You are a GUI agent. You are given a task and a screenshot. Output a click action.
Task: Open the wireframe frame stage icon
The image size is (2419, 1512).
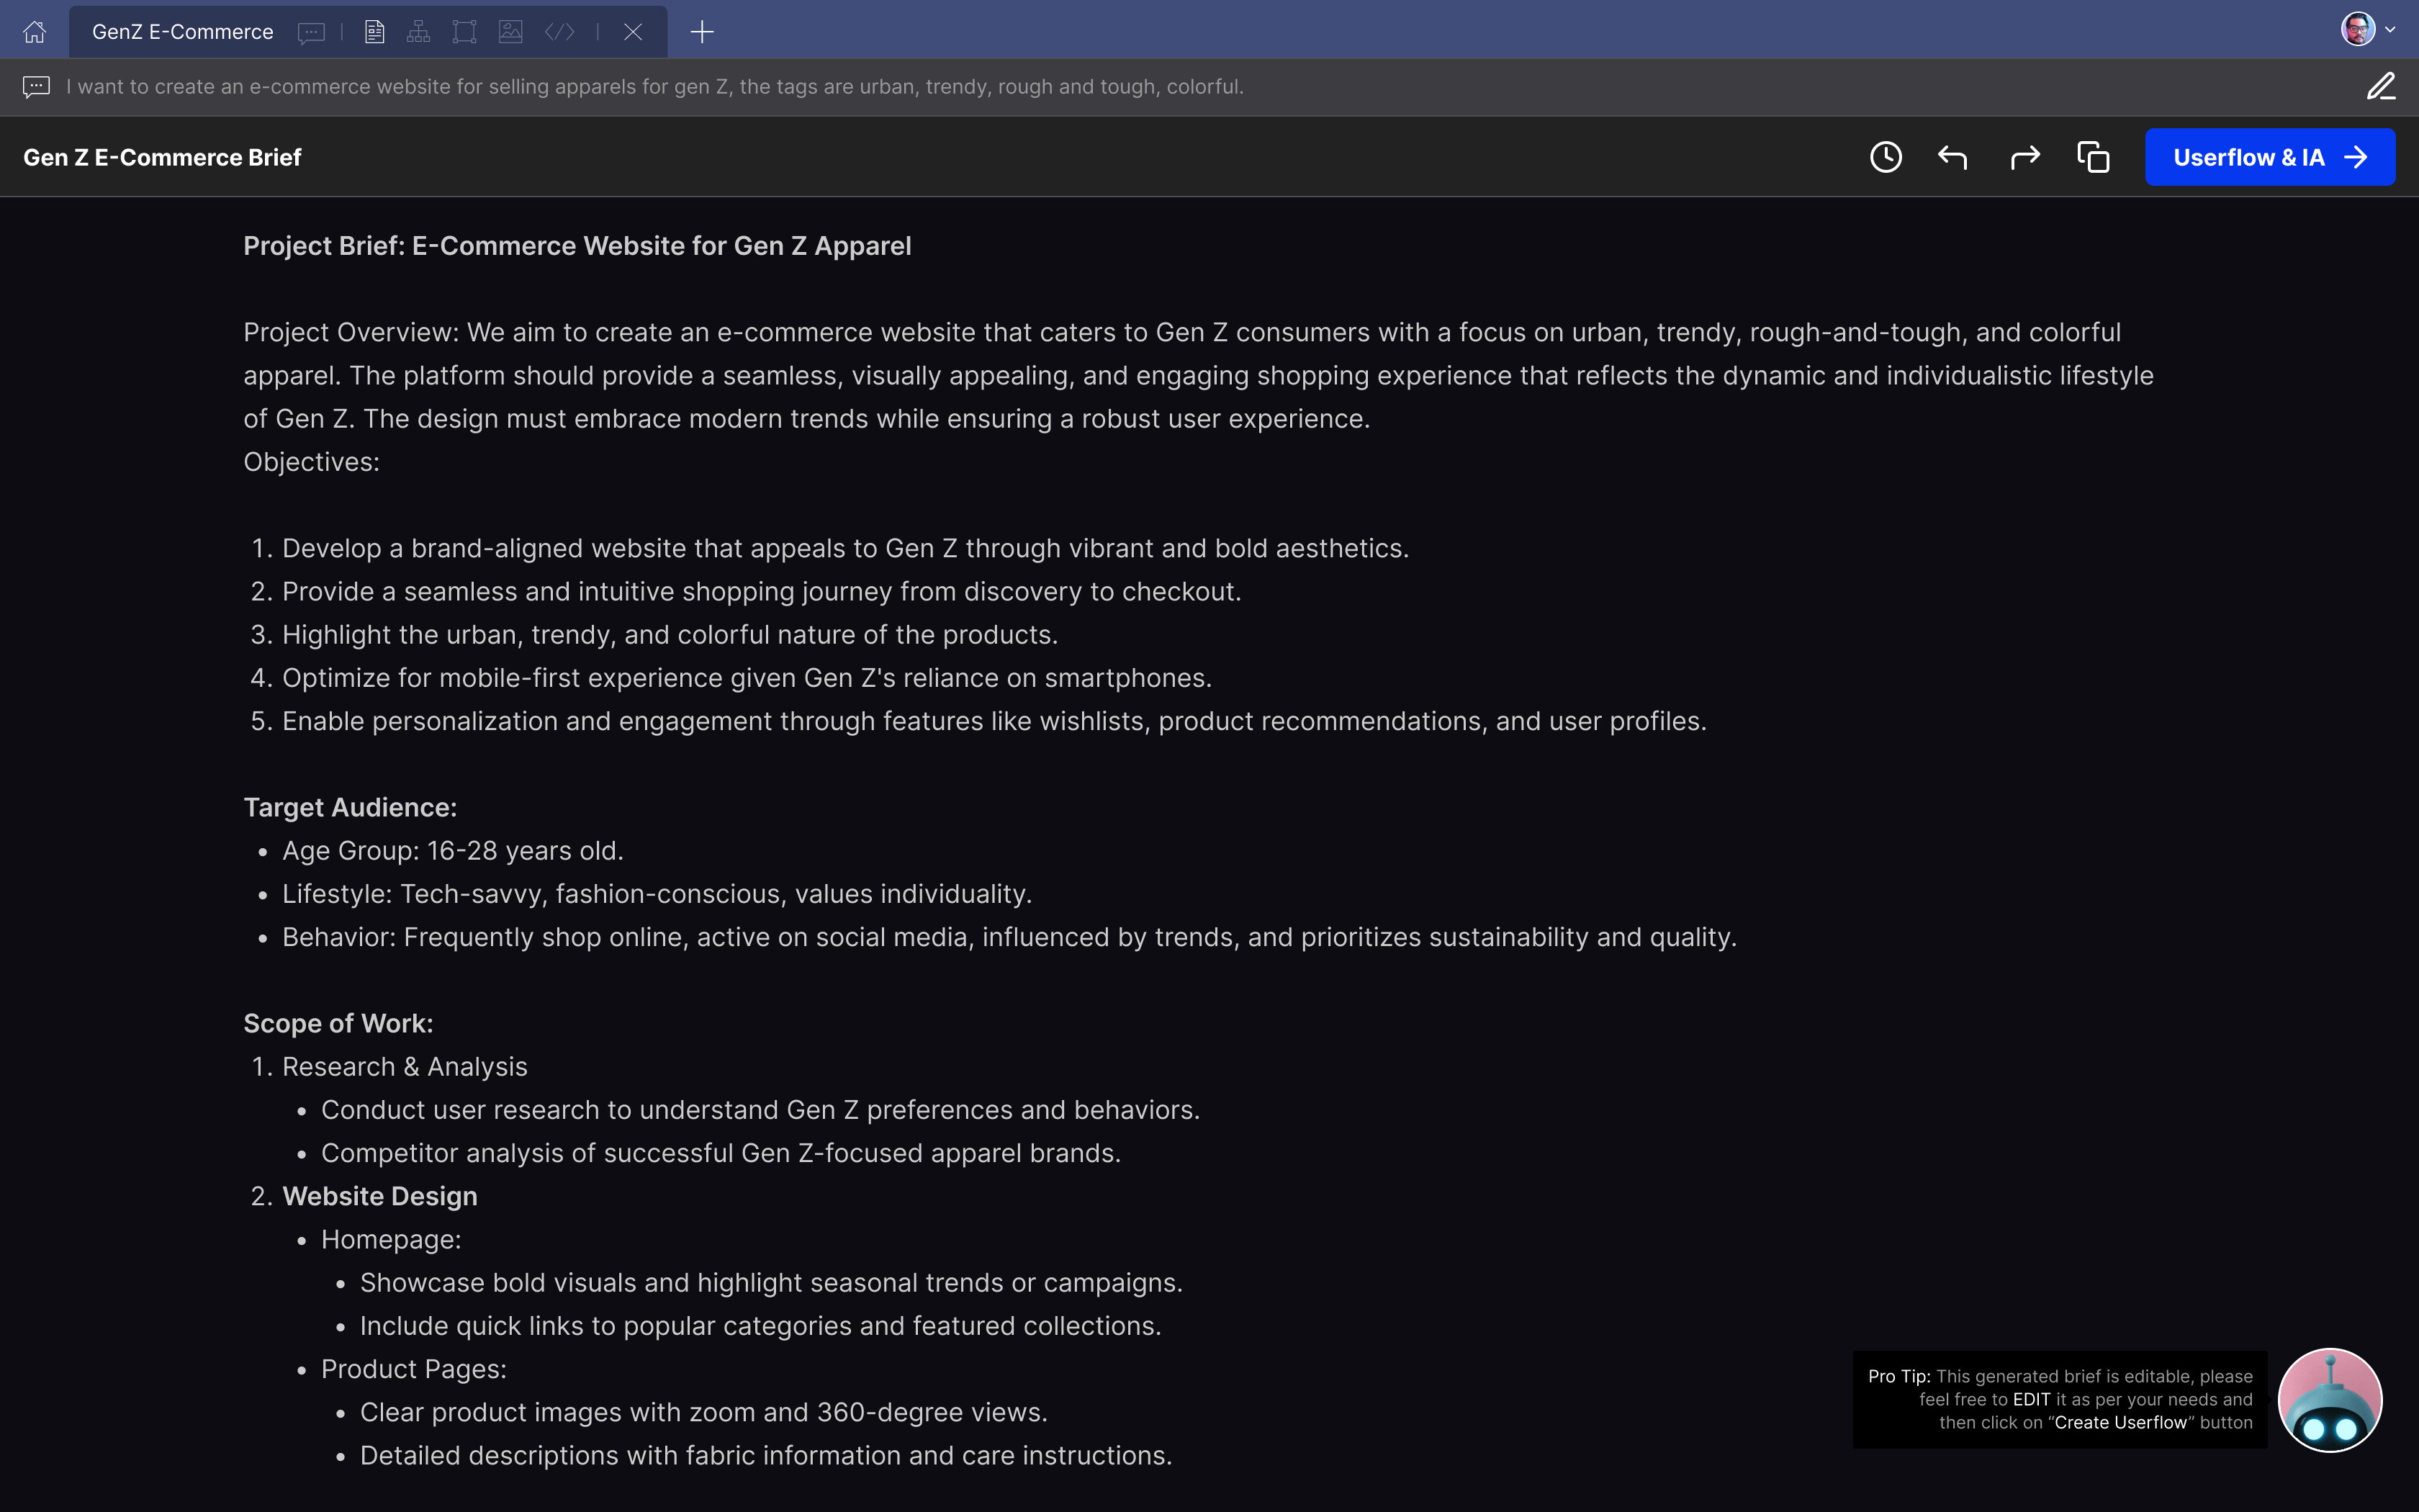click(464, 32)
